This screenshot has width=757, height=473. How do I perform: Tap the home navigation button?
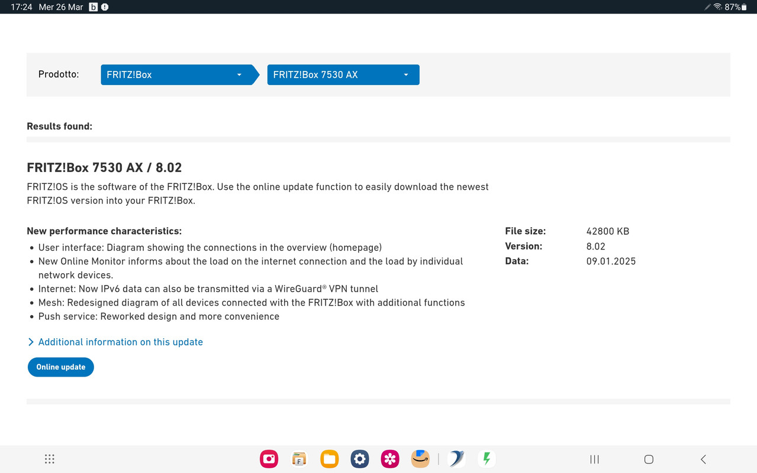pyautogui.click(x=649, y=459)
